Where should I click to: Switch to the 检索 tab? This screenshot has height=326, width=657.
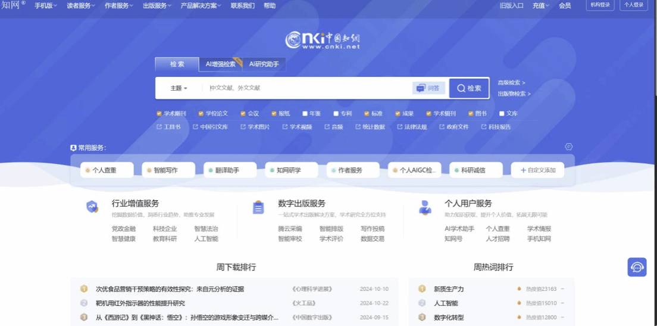(177, 64)
